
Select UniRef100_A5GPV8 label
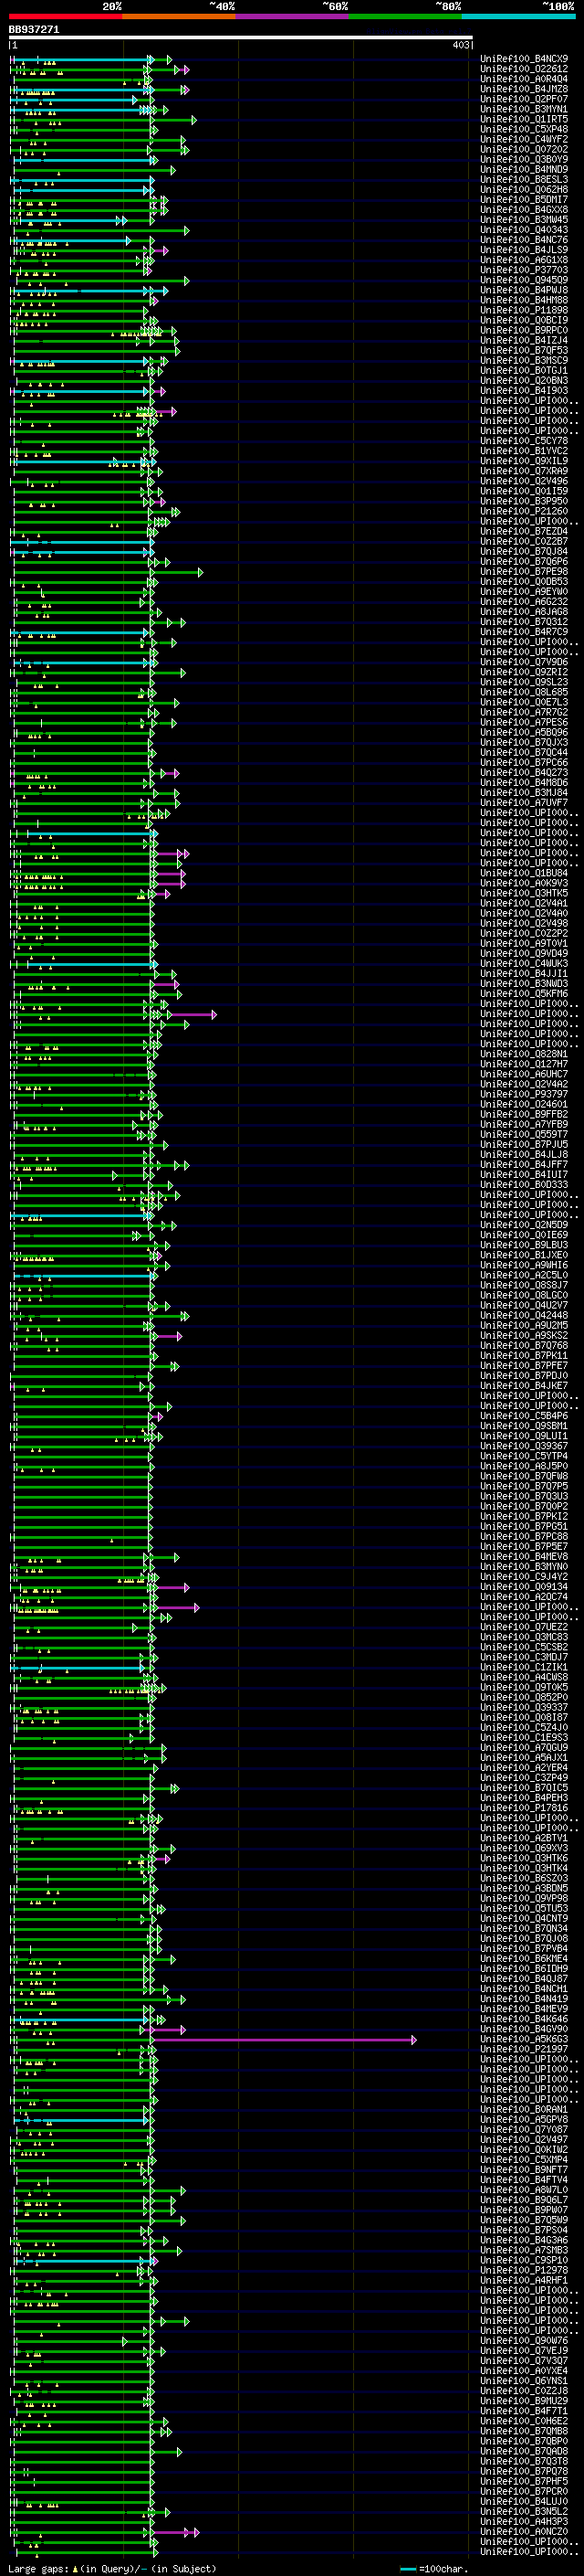[524, 2119]
